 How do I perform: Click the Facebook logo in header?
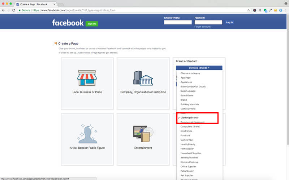click(68, 23)
